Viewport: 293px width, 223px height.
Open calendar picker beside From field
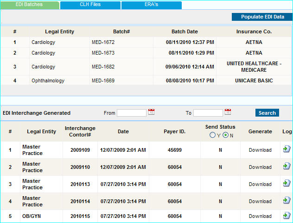tap(151, 112)
